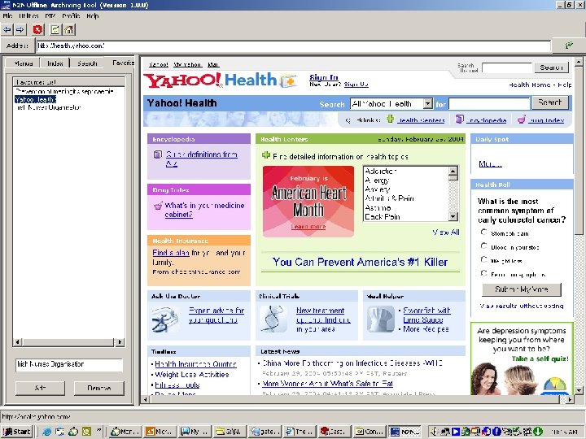
Task: Click the book icon beside Quick definitions
Action: (158, 154)
